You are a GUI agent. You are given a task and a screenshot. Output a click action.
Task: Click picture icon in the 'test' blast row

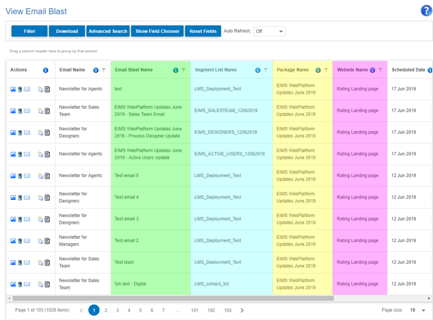click(13, 89)
